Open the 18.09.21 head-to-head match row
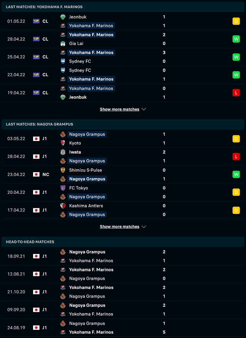This screenshot has height=338, width=246. click(x=123, y=256)
